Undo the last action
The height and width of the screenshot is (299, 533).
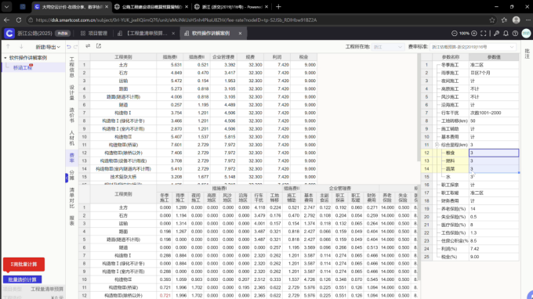tap(69, 46)
